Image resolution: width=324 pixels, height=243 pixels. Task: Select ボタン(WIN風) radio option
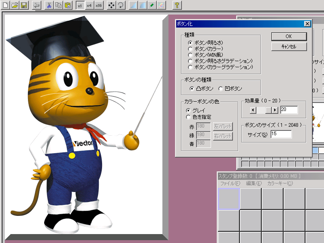[206, 55]
